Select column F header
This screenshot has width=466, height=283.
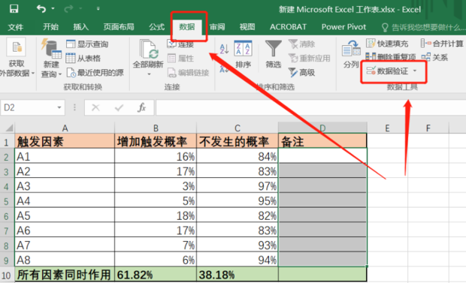(428, 128)
